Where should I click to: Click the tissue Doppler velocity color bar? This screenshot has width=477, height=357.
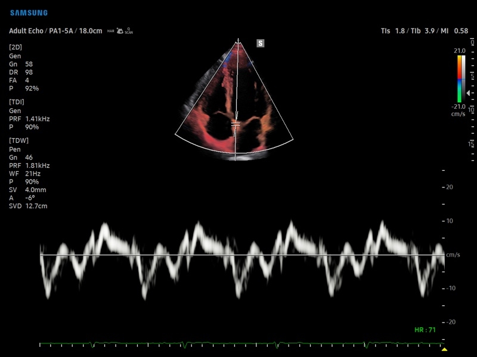(460, 79)
